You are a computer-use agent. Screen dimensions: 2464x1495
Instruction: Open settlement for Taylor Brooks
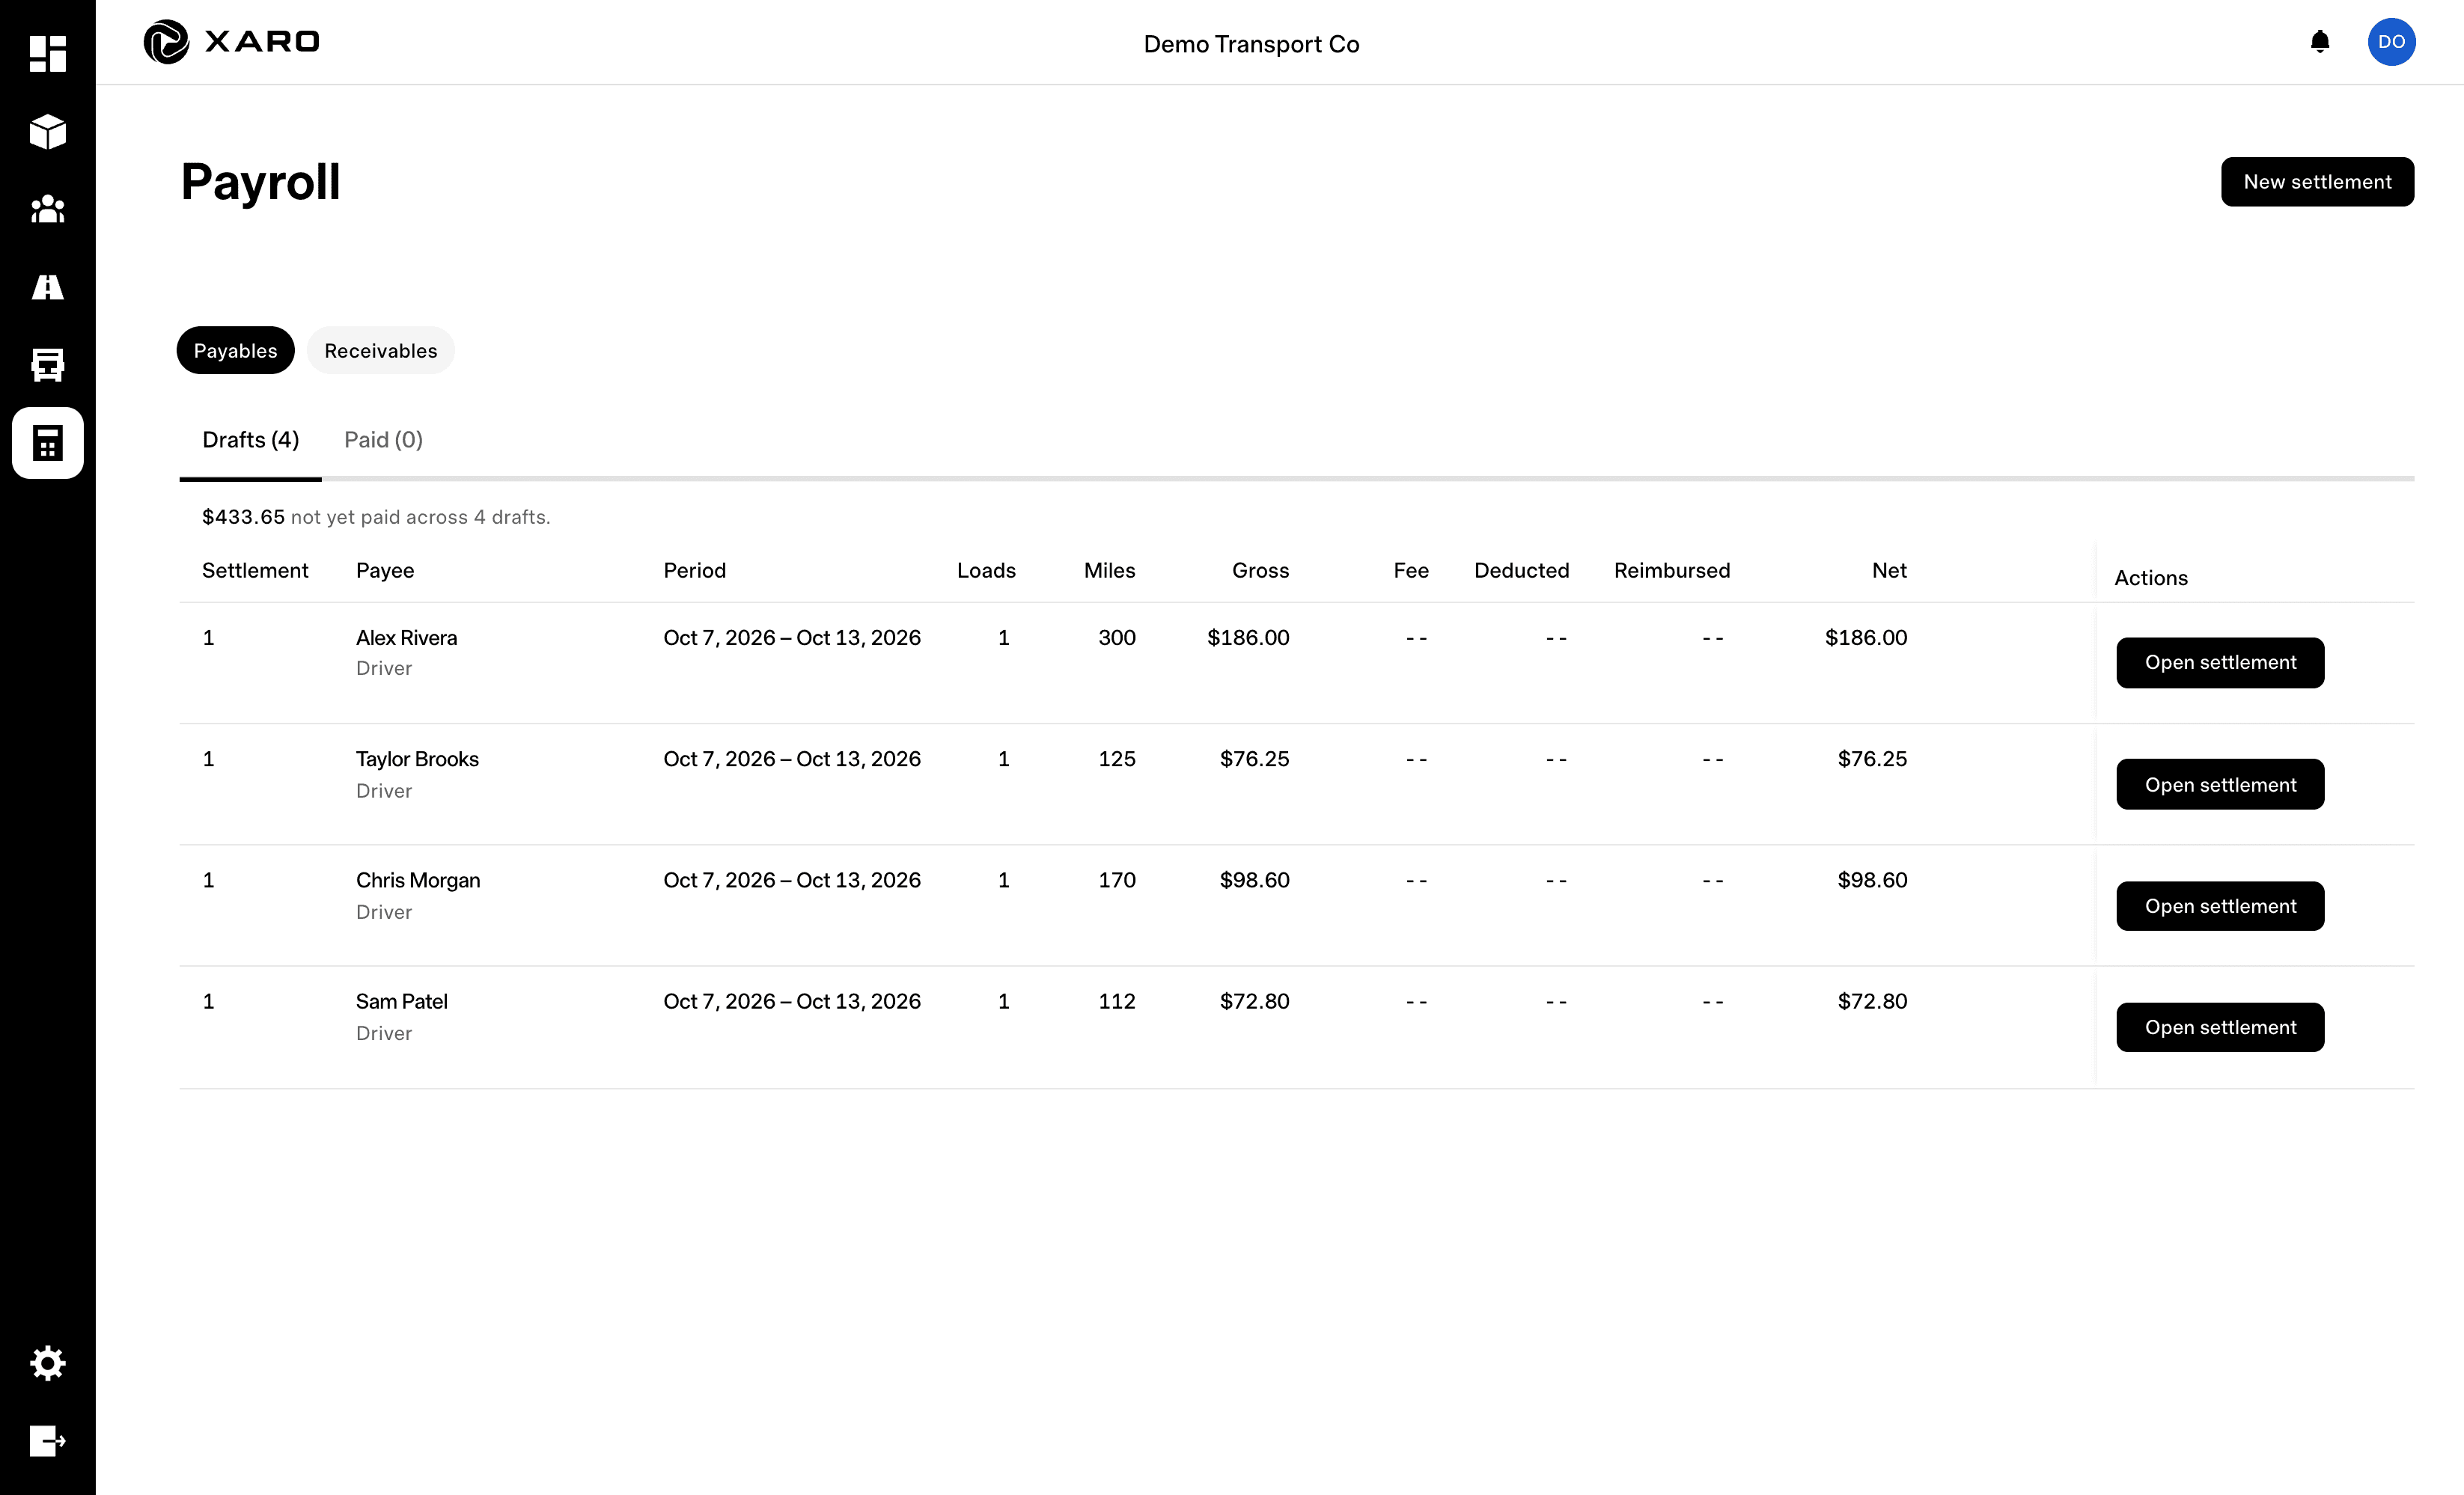coord(2220,784)
